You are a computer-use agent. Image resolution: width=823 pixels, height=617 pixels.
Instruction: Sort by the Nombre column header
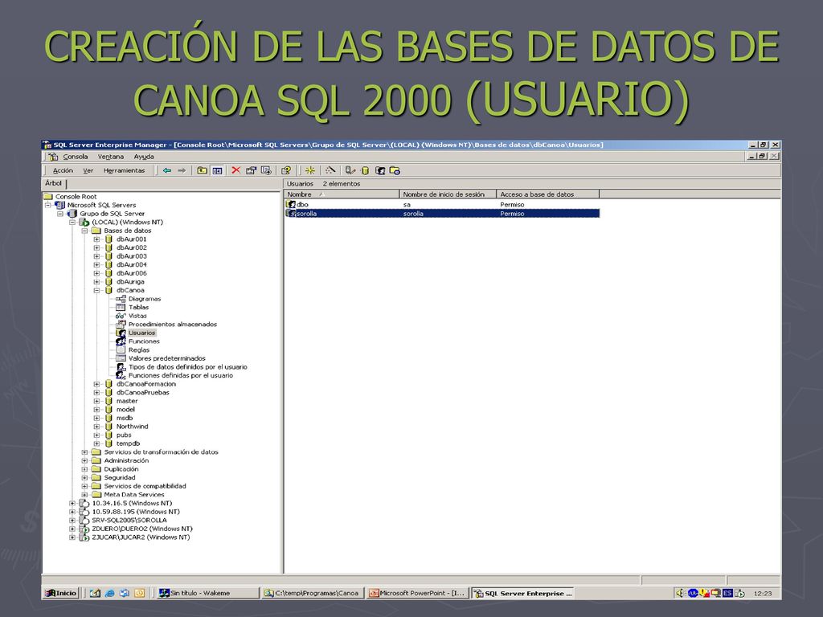(342, 194)
